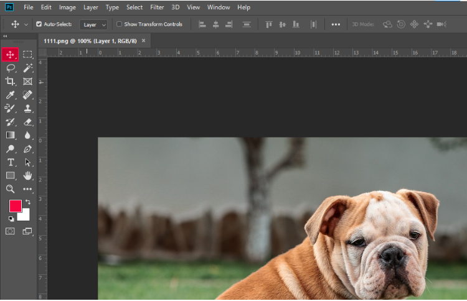Select the Clone Stamp tool
The width and height of the screenshot is (467, 301).
point(27,108)
